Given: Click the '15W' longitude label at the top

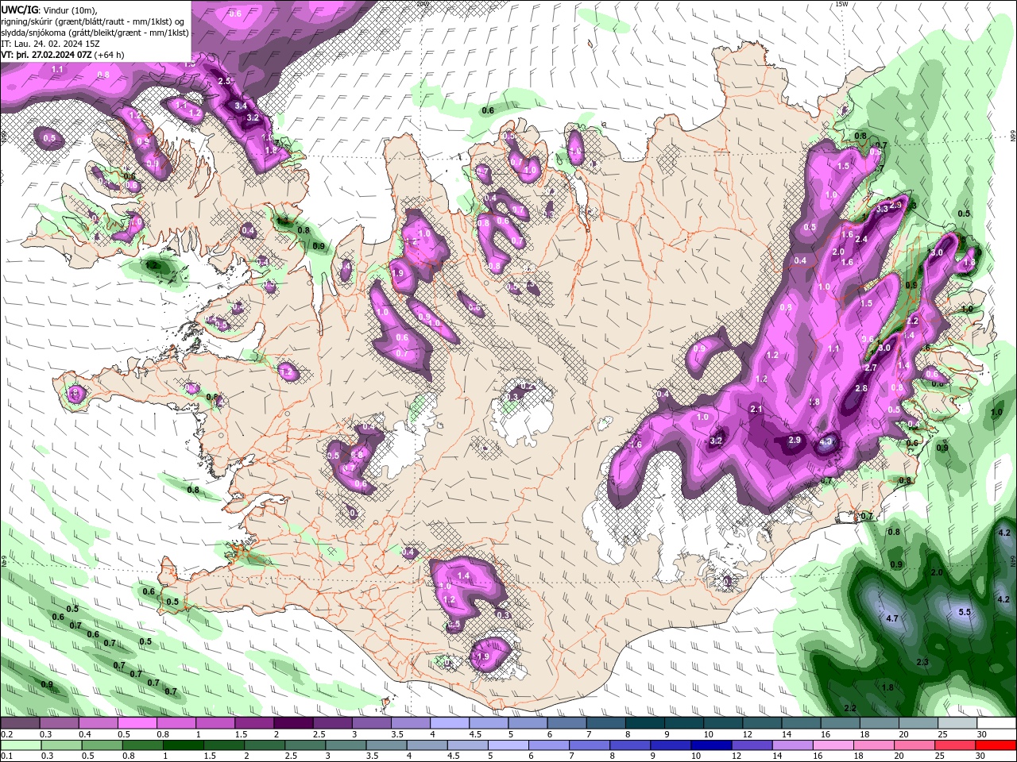Looking at the screenshot, I should [x=842, y=4].
